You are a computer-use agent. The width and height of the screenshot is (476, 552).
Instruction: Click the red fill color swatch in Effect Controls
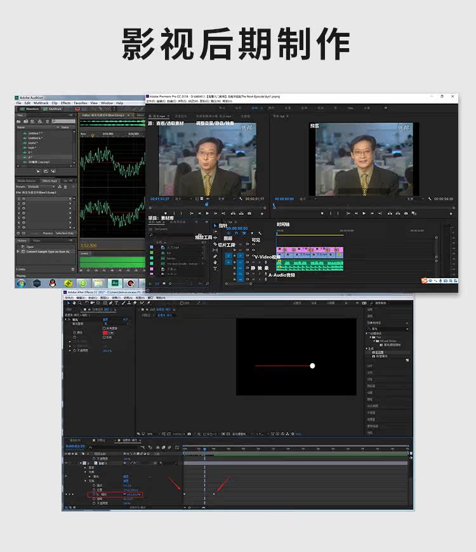pyautogui.click(x=105, y=333)
